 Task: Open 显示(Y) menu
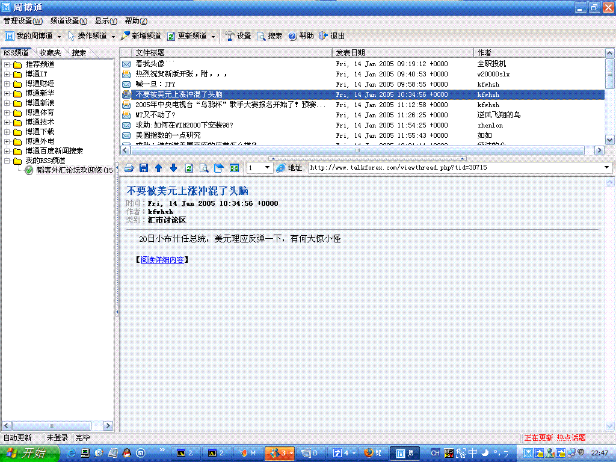[x=106, y=21]
